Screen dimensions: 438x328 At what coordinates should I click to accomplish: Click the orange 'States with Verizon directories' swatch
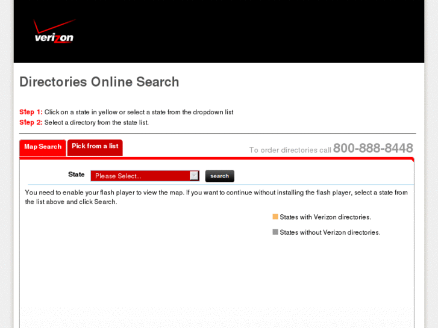pyautogui.click(x=275, y=217)
